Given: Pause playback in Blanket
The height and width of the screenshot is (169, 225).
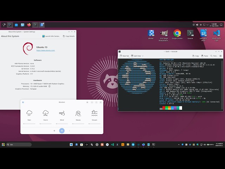Looking at the screenshot, I should click(62, 131).
